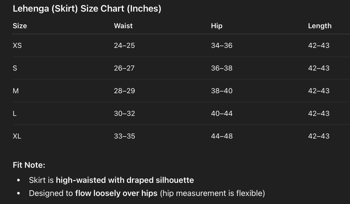
Task: Click the Length column header
Action: click(x=319, y=26)
